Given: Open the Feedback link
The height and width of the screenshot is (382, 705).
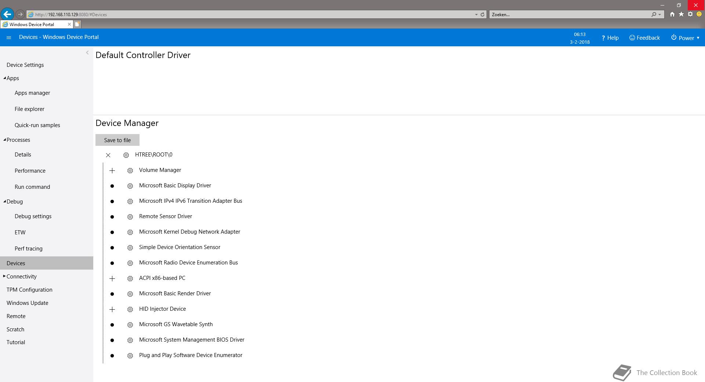Looking at the screenshot, I should click(644, 38).
